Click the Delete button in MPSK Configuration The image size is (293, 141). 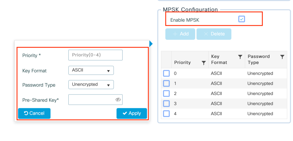pyautogui.click(x=214, y=34)
